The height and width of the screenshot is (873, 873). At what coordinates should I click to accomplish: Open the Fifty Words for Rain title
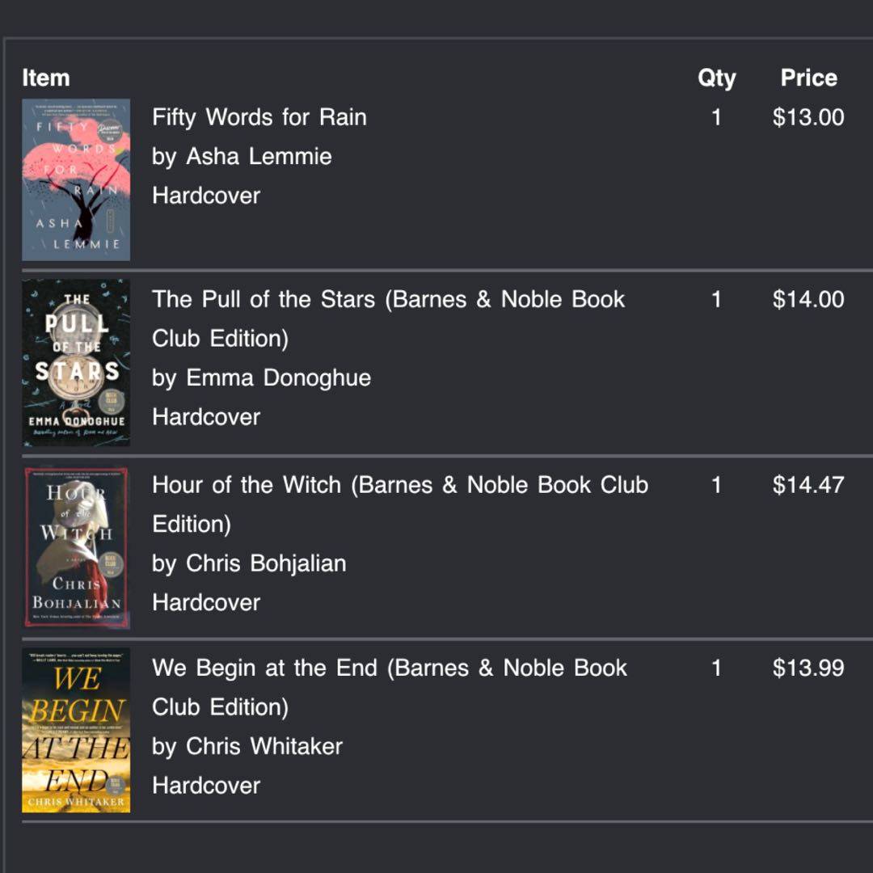pos(259,117)
